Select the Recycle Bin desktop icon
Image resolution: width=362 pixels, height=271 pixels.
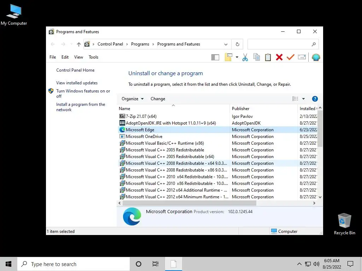(x=344, y=224)
